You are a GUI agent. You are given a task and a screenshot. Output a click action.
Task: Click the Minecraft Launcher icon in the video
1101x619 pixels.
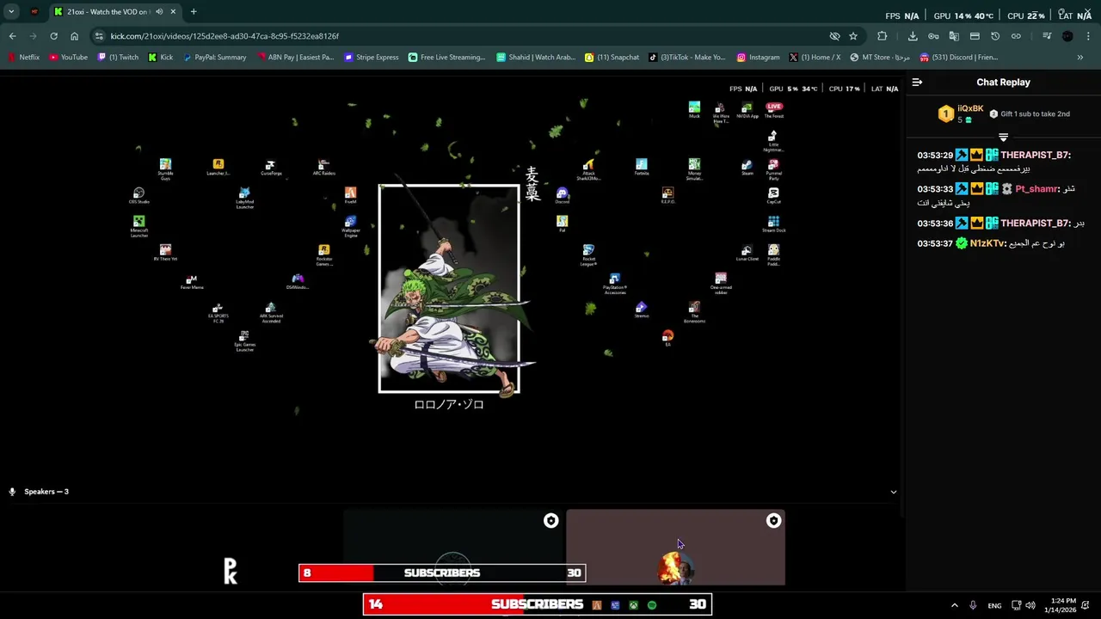click(x=138, y=226)
